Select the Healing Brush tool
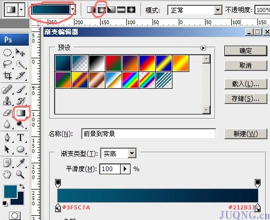 pos(7,89)
